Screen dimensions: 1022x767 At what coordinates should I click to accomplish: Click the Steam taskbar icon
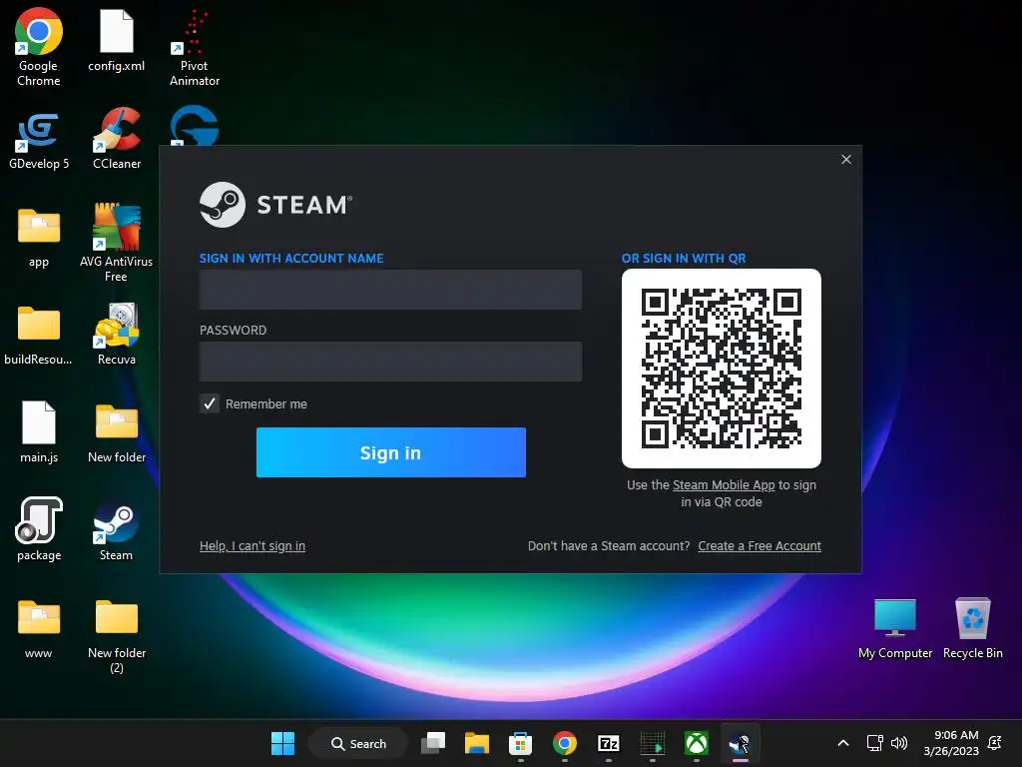740,743
